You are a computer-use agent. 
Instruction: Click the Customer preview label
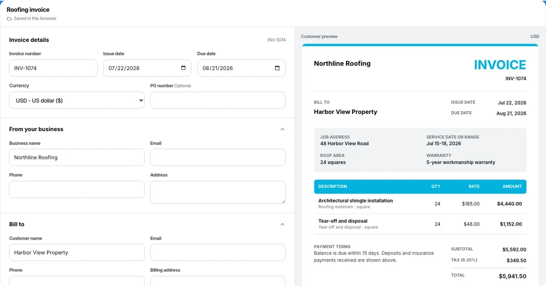[x=319, y=36]
